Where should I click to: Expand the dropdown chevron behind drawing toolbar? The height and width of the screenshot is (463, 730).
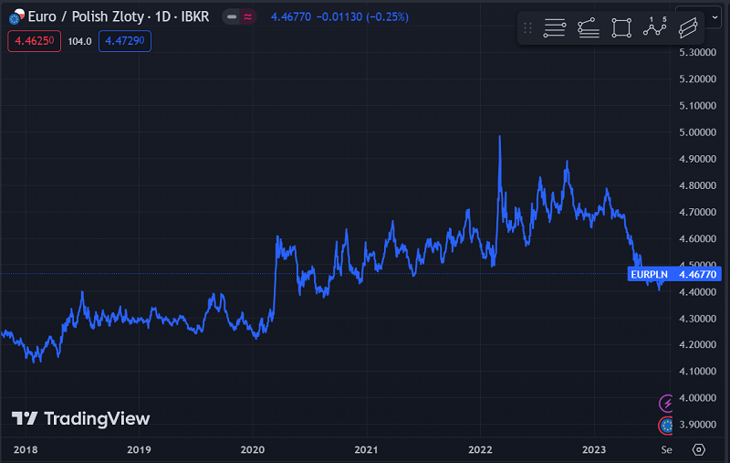tap(714, 16)
